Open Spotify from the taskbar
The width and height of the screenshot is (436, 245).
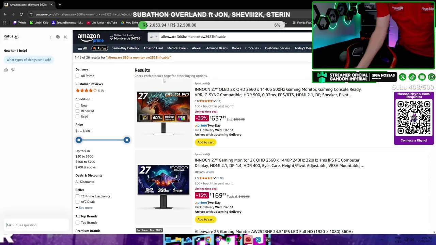[228, 240]
